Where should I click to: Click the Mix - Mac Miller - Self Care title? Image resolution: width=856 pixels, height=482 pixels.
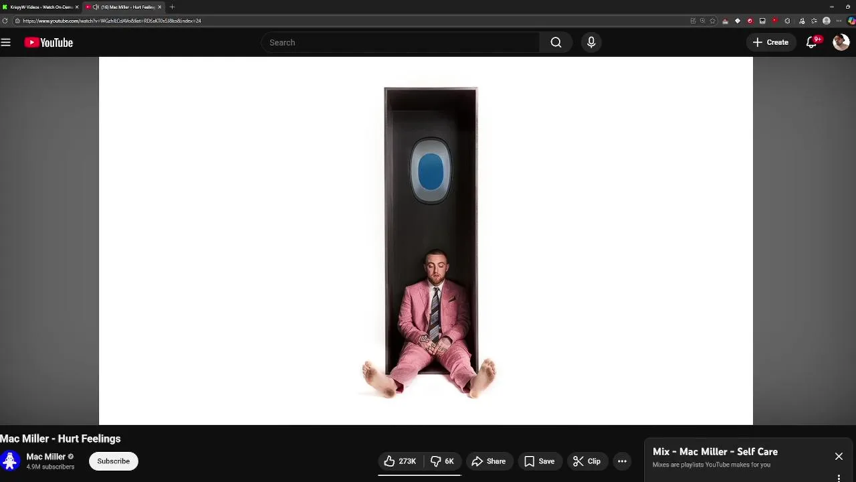[x=715, y=452]
